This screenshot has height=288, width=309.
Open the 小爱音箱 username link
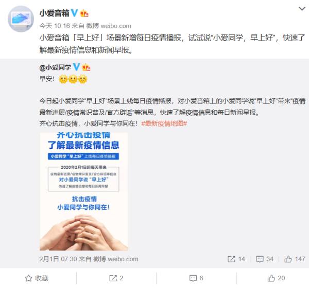[x=55, y=13]
